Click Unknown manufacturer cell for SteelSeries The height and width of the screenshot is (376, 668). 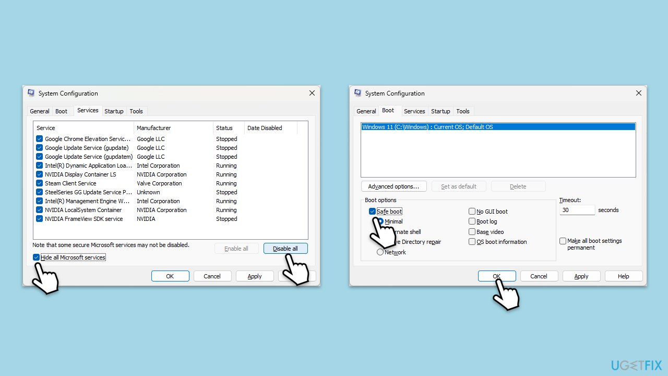click(x=148, y=192)
